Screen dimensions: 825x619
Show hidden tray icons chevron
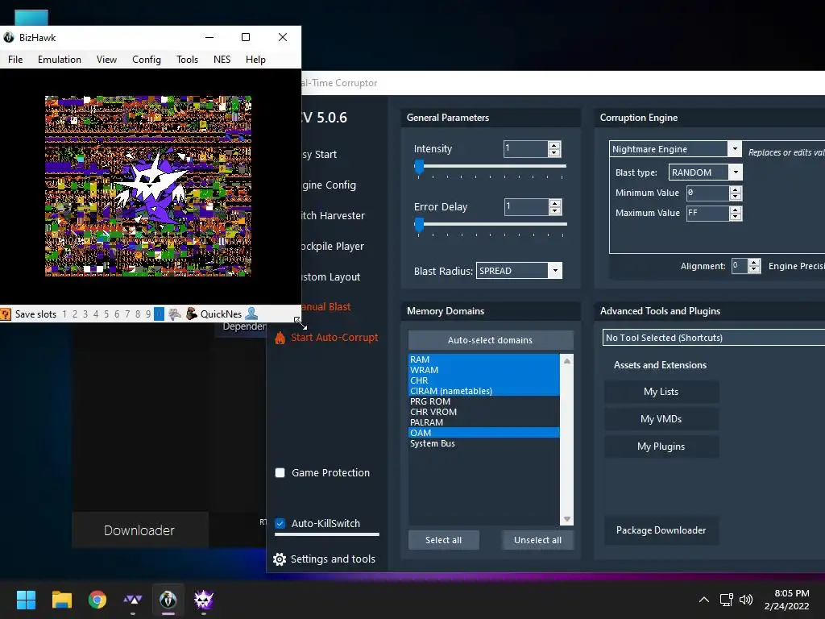703,600
